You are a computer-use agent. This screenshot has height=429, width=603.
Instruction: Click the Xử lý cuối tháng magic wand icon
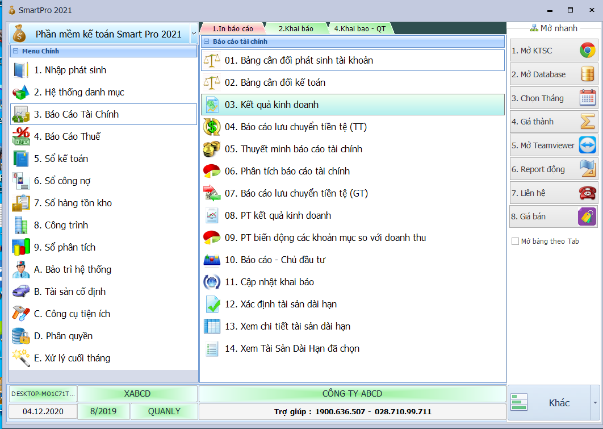click(x=21, y=358)
